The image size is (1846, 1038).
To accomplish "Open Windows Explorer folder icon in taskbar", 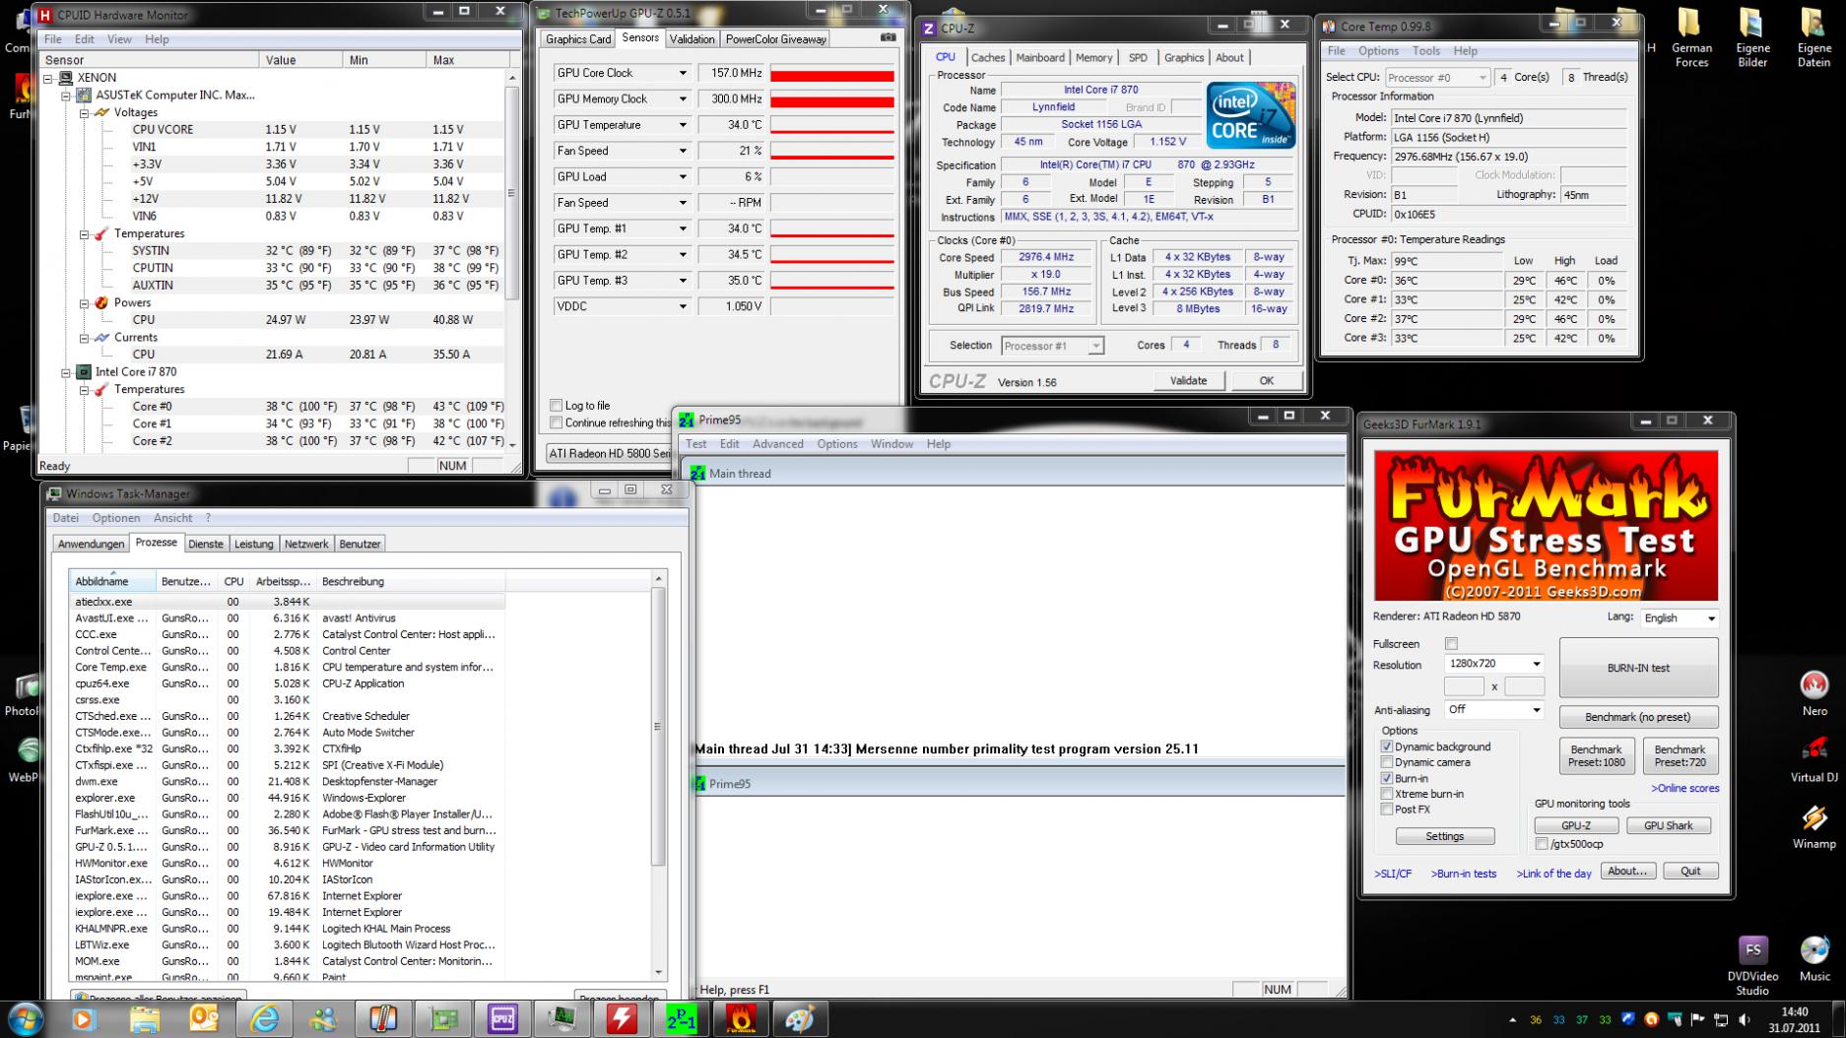I will click(x=144, y=1019).
